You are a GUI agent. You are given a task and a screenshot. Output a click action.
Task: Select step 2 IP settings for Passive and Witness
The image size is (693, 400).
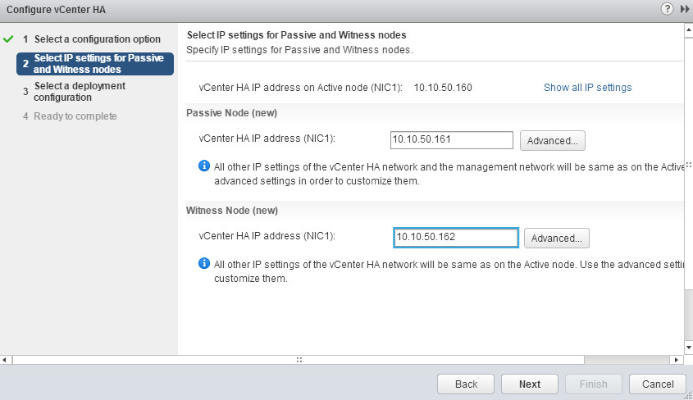(x=95, y=64)
